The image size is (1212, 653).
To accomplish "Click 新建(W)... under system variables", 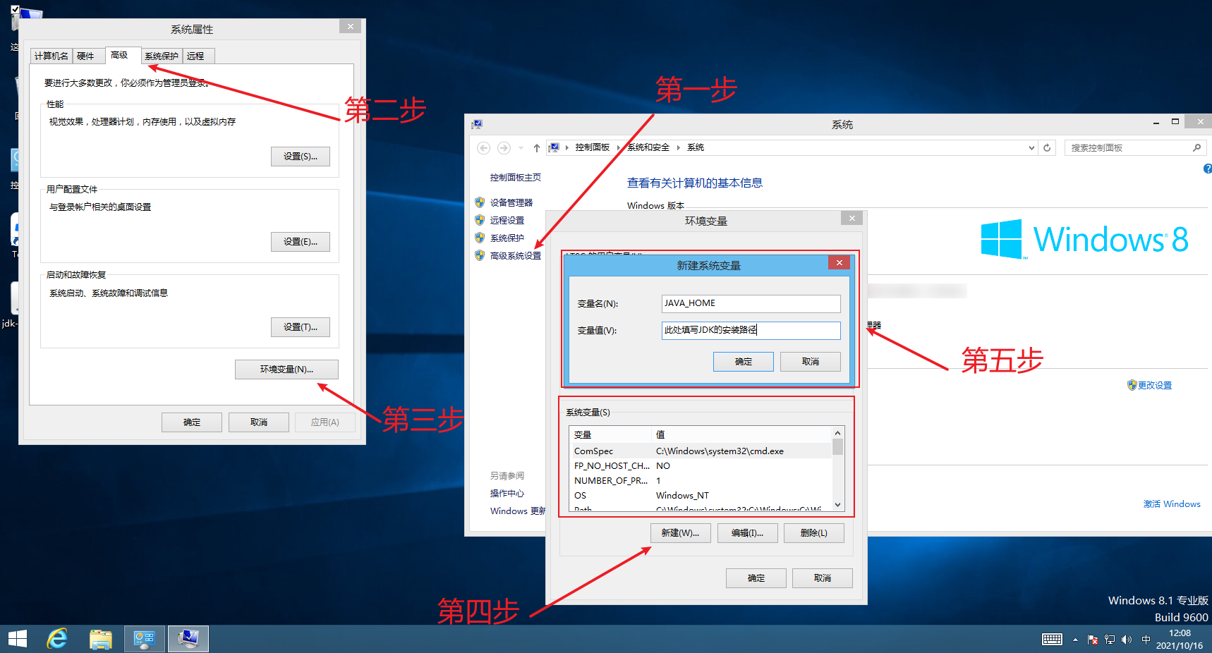I will (x=680, y=533).
